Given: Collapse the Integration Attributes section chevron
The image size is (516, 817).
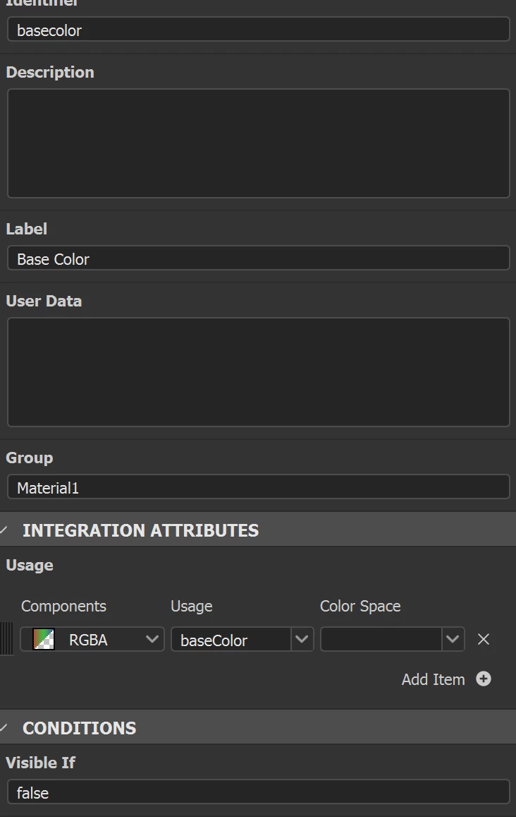Looking at the screenshot, I should coord(4,530).
